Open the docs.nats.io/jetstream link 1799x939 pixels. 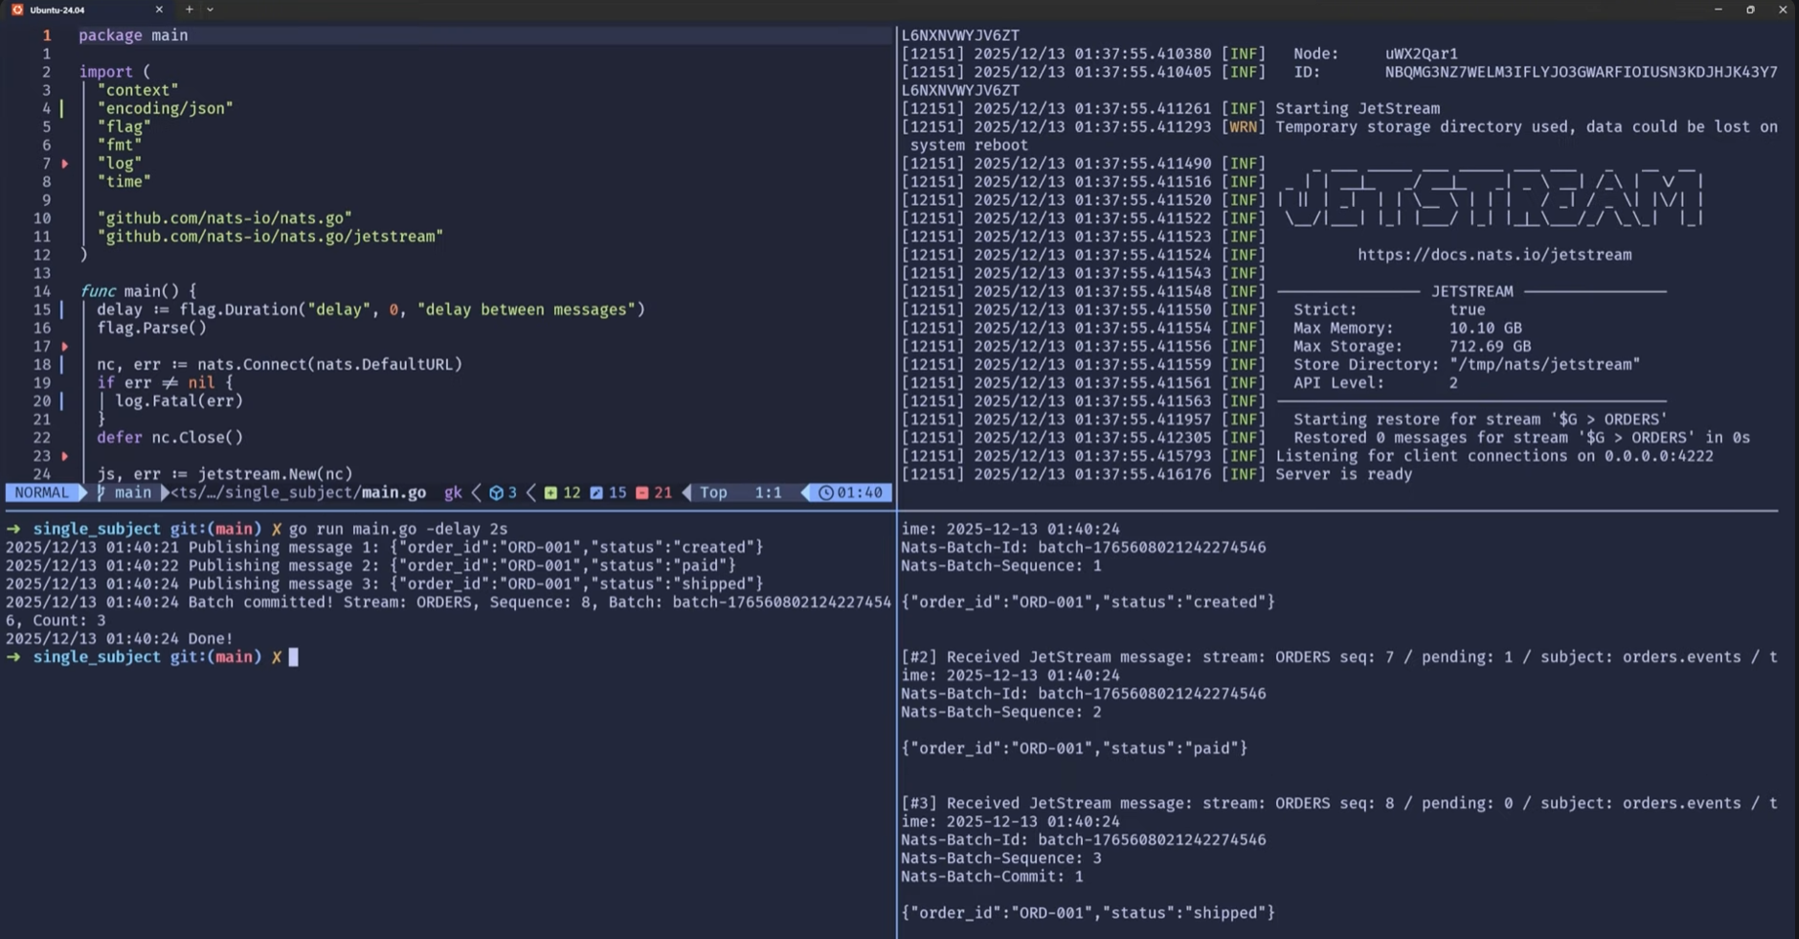tap(1494, 255)
